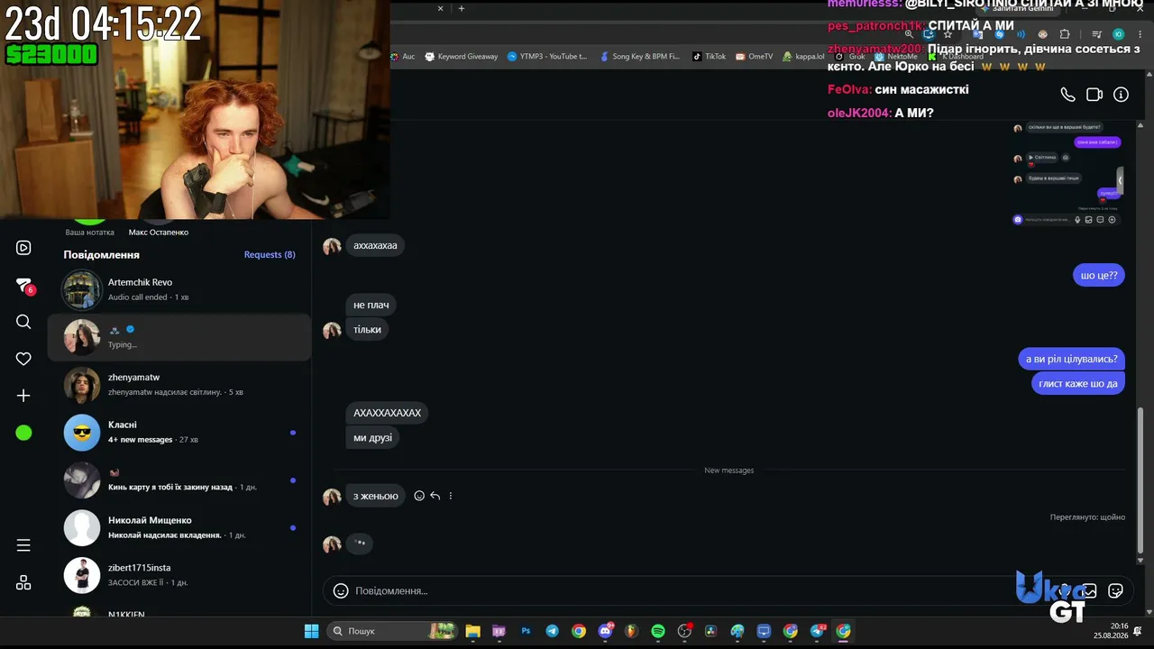Open Photoshop from the taskbar

[526, 631]
